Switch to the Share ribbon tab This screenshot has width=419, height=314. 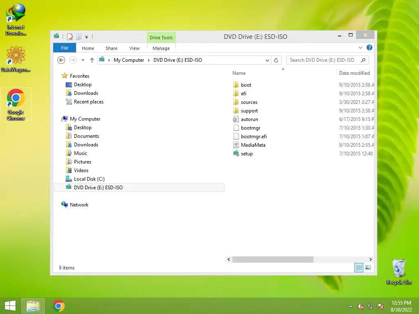point(111,48)
